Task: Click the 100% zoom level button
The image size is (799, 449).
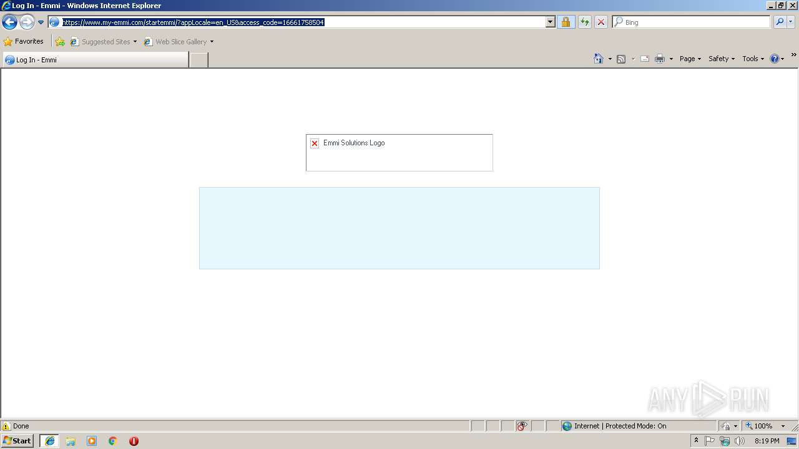Action: pyautogui.click(x=759, y=426)
